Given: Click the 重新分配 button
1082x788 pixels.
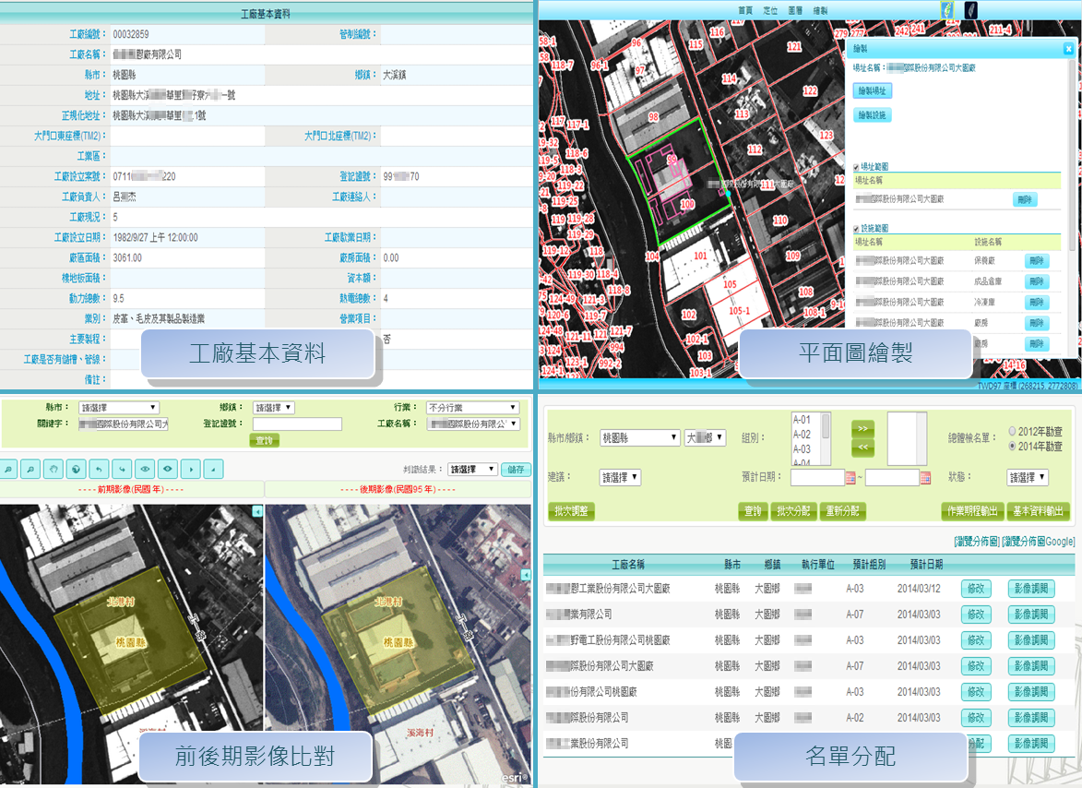Looking at the screenshot, I should click(x=842, y=511).
